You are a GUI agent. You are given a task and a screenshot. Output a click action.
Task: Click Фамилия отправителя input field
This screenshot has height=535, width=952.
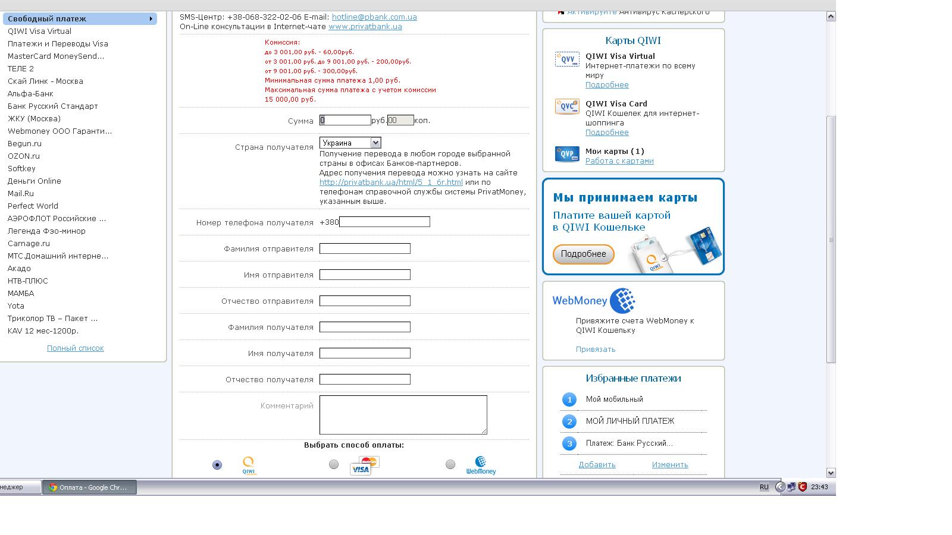(365, 248)
